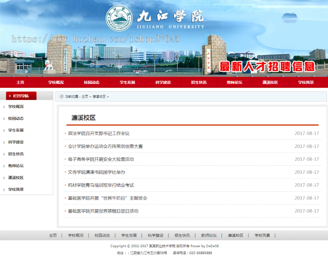Click red bullet before 电子商务学院 article
The height and width of the screenshot is (264, 328).
pos(65,159)
